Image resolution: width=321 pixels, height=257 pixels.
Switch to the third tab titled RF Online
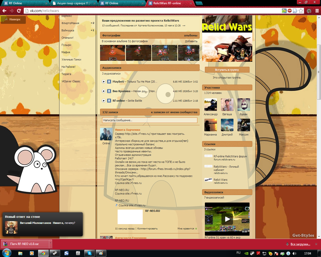coord(121,3)
